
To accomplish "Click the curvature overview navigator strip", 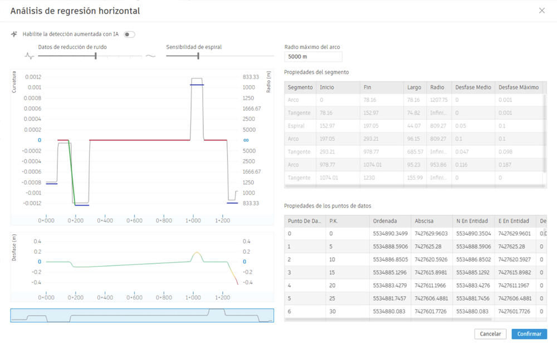I will (x=142, y=315).
